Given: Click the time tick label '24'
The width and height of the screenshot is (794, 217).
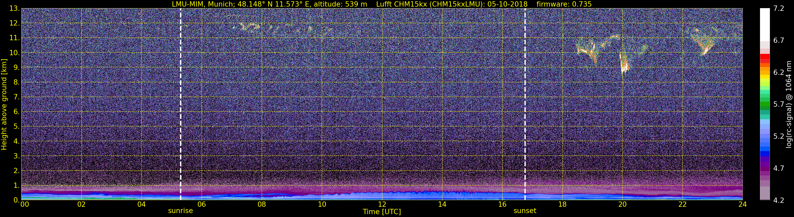Looking at the screenshot, I should tap(743, 204).
